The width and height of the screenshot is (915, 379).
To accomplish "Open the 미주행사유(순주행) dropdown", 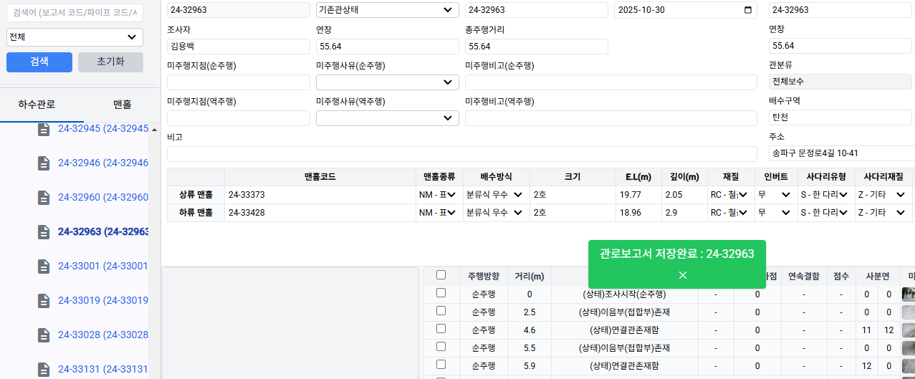I will click(387, 82).
